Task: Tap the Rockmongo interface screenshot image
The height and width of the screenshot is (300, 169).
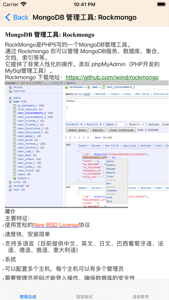Action: pyautogui.click(x=87, y=144)
